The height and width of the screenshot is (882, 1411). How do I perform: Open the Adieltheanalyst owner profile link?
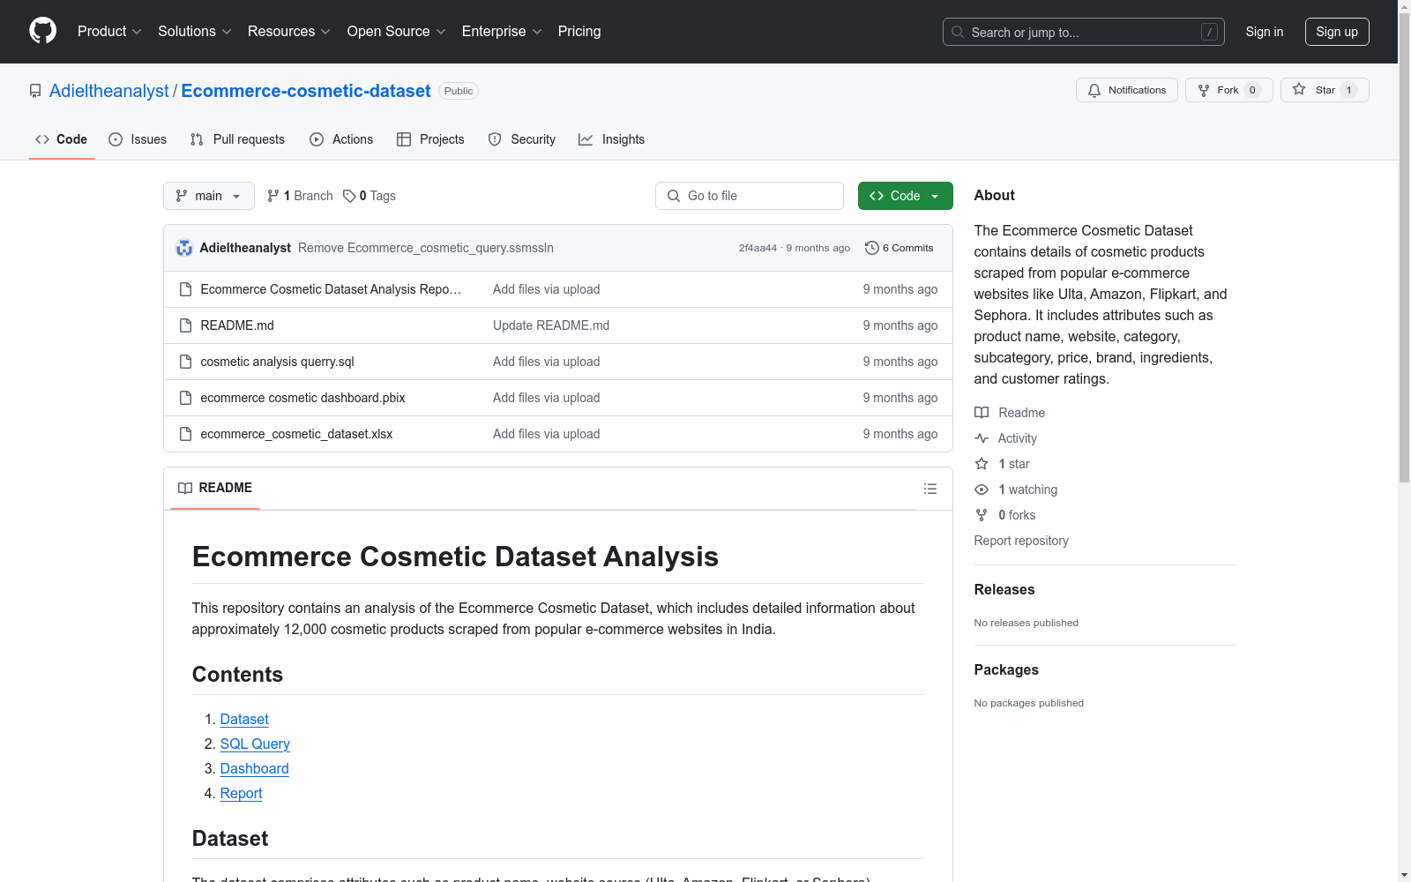click(x=109, y=91)
